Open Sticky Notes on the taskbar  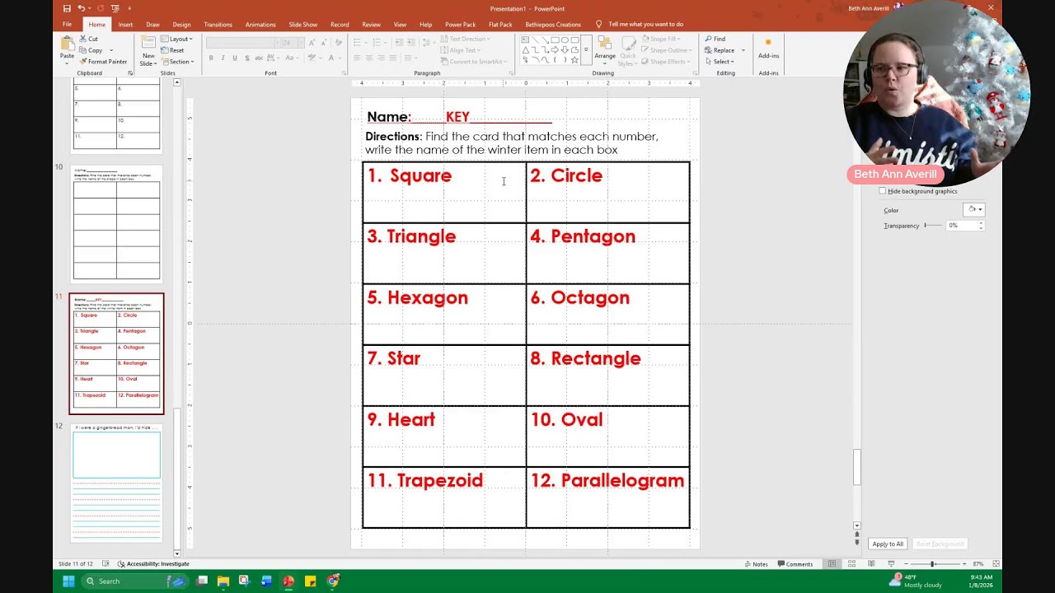[310, 581]
